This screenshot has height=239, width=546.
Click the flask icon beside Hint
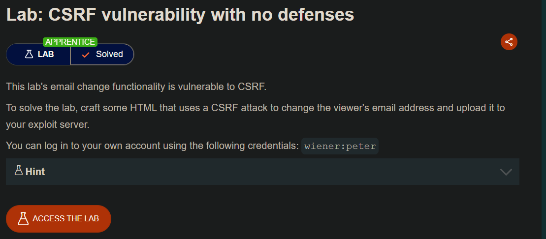(19, 171)
